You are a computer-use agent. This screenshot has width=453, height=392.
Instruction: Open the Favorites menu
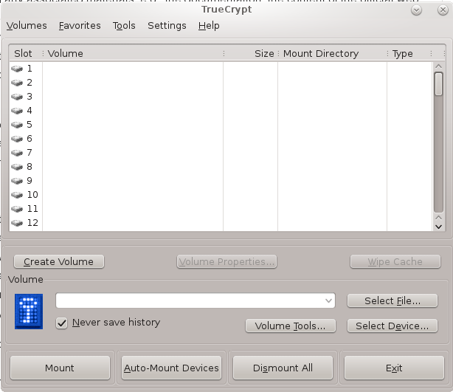[x=80, y=26]
